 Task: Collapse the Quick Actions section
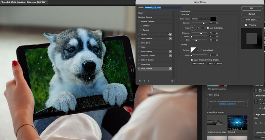tap(254, 133)
